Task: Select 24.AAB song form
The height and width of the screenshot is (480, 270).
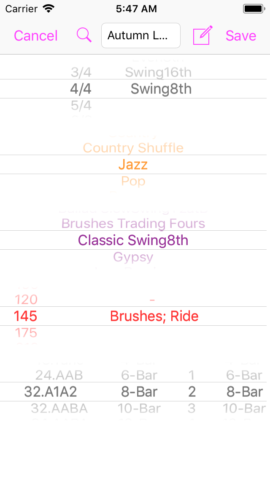Action: click(59, 375)
